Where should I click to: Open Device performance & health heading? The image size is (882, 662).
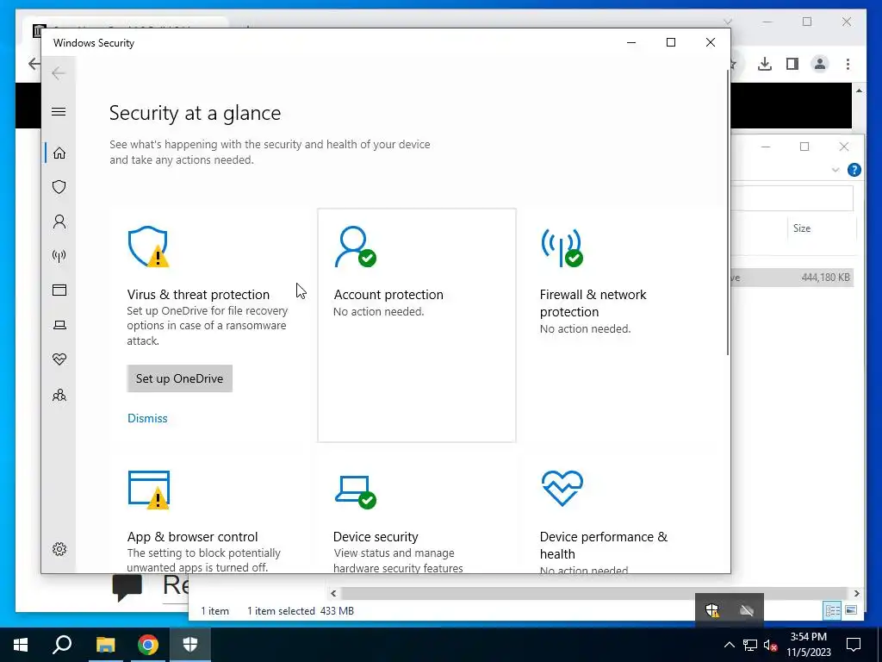pyautogui.click(x=604, y=545)
